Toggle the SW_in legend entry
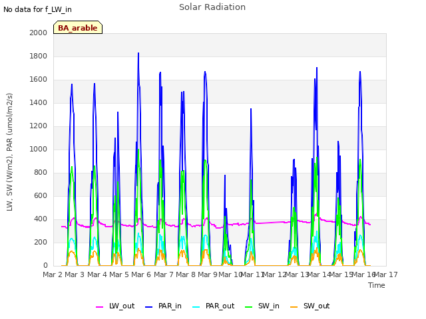The height and width of the screenshot is (319, 426). point(262,306)
